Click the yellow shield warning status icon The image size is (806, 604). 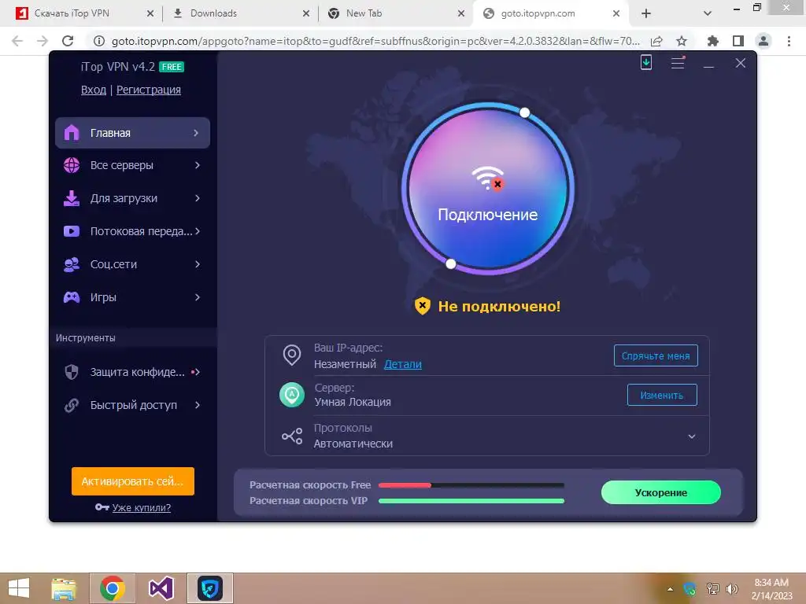click(423, 306)
